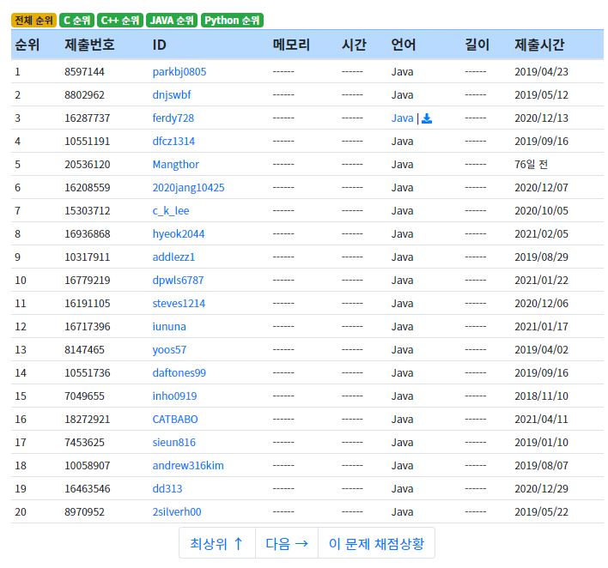
Task: Select submission number 8802962
Action: (x=84, y=95)
